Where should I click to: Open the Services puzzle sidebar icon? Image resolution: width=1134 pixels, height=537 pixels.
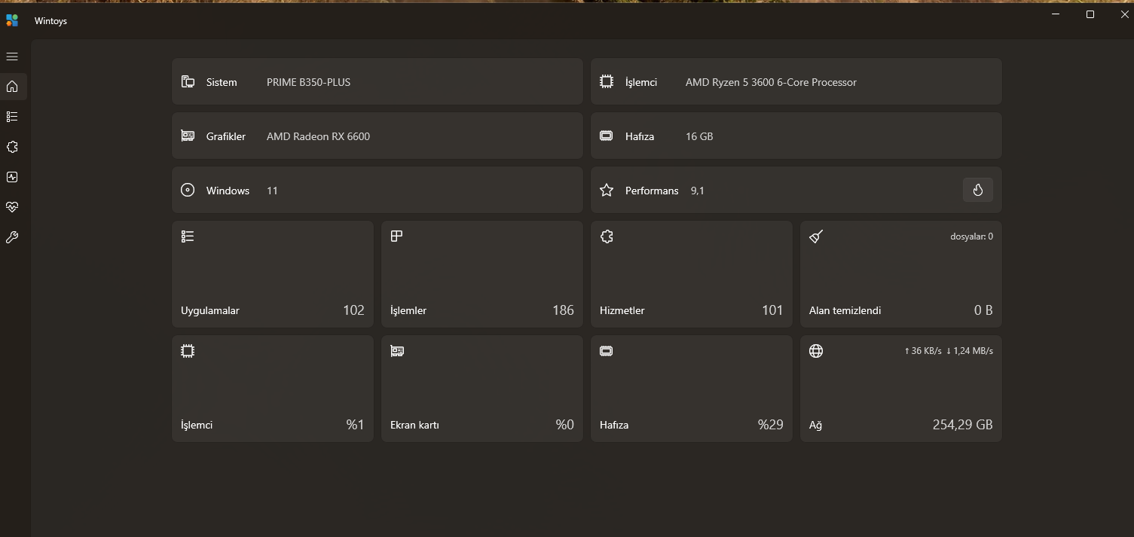coord(12,147)
